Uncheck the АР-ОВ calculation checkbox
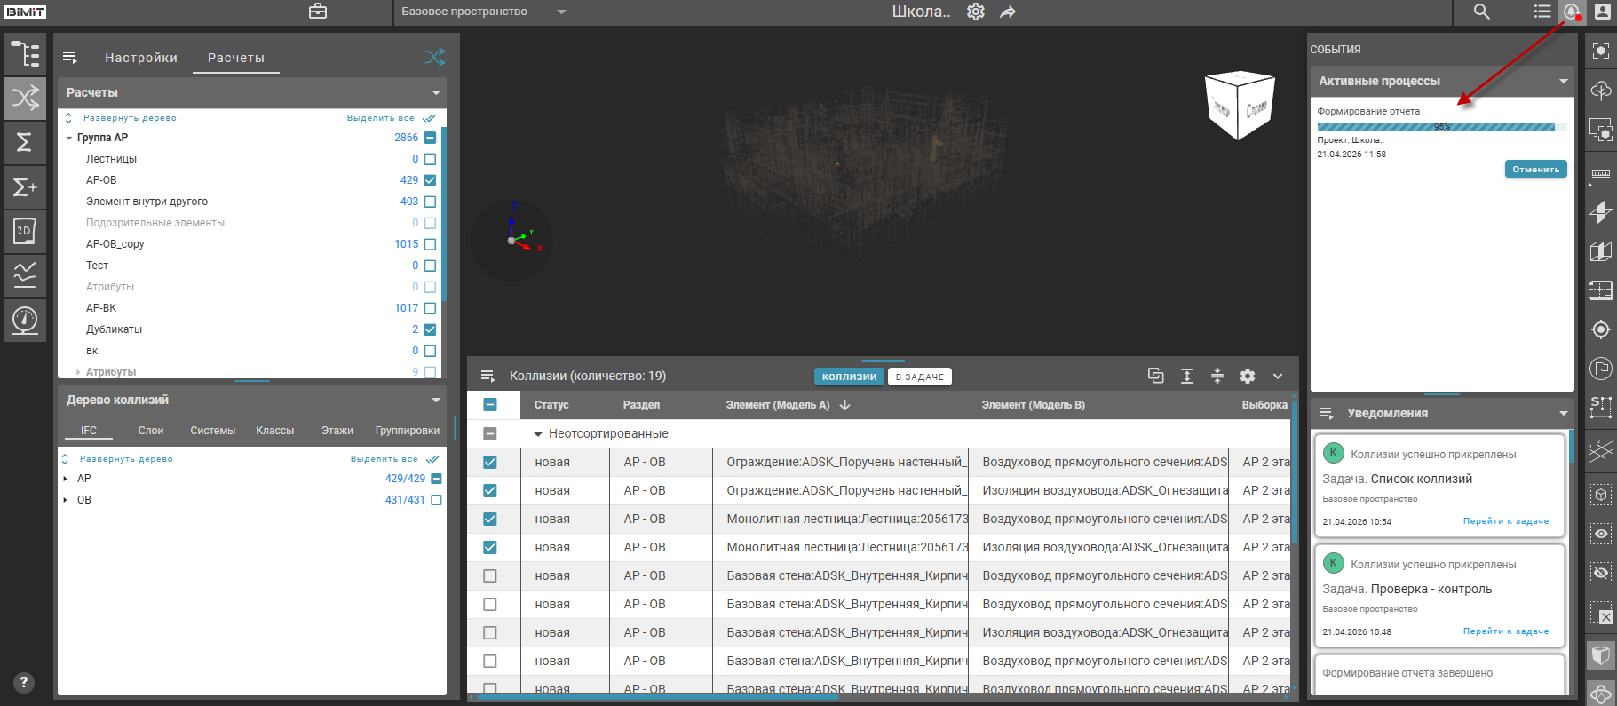Viewport: 1617px width, 706px height. pos(430,180)
